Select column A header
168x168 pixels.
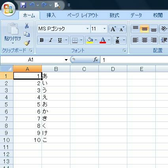tap(27, 69)
